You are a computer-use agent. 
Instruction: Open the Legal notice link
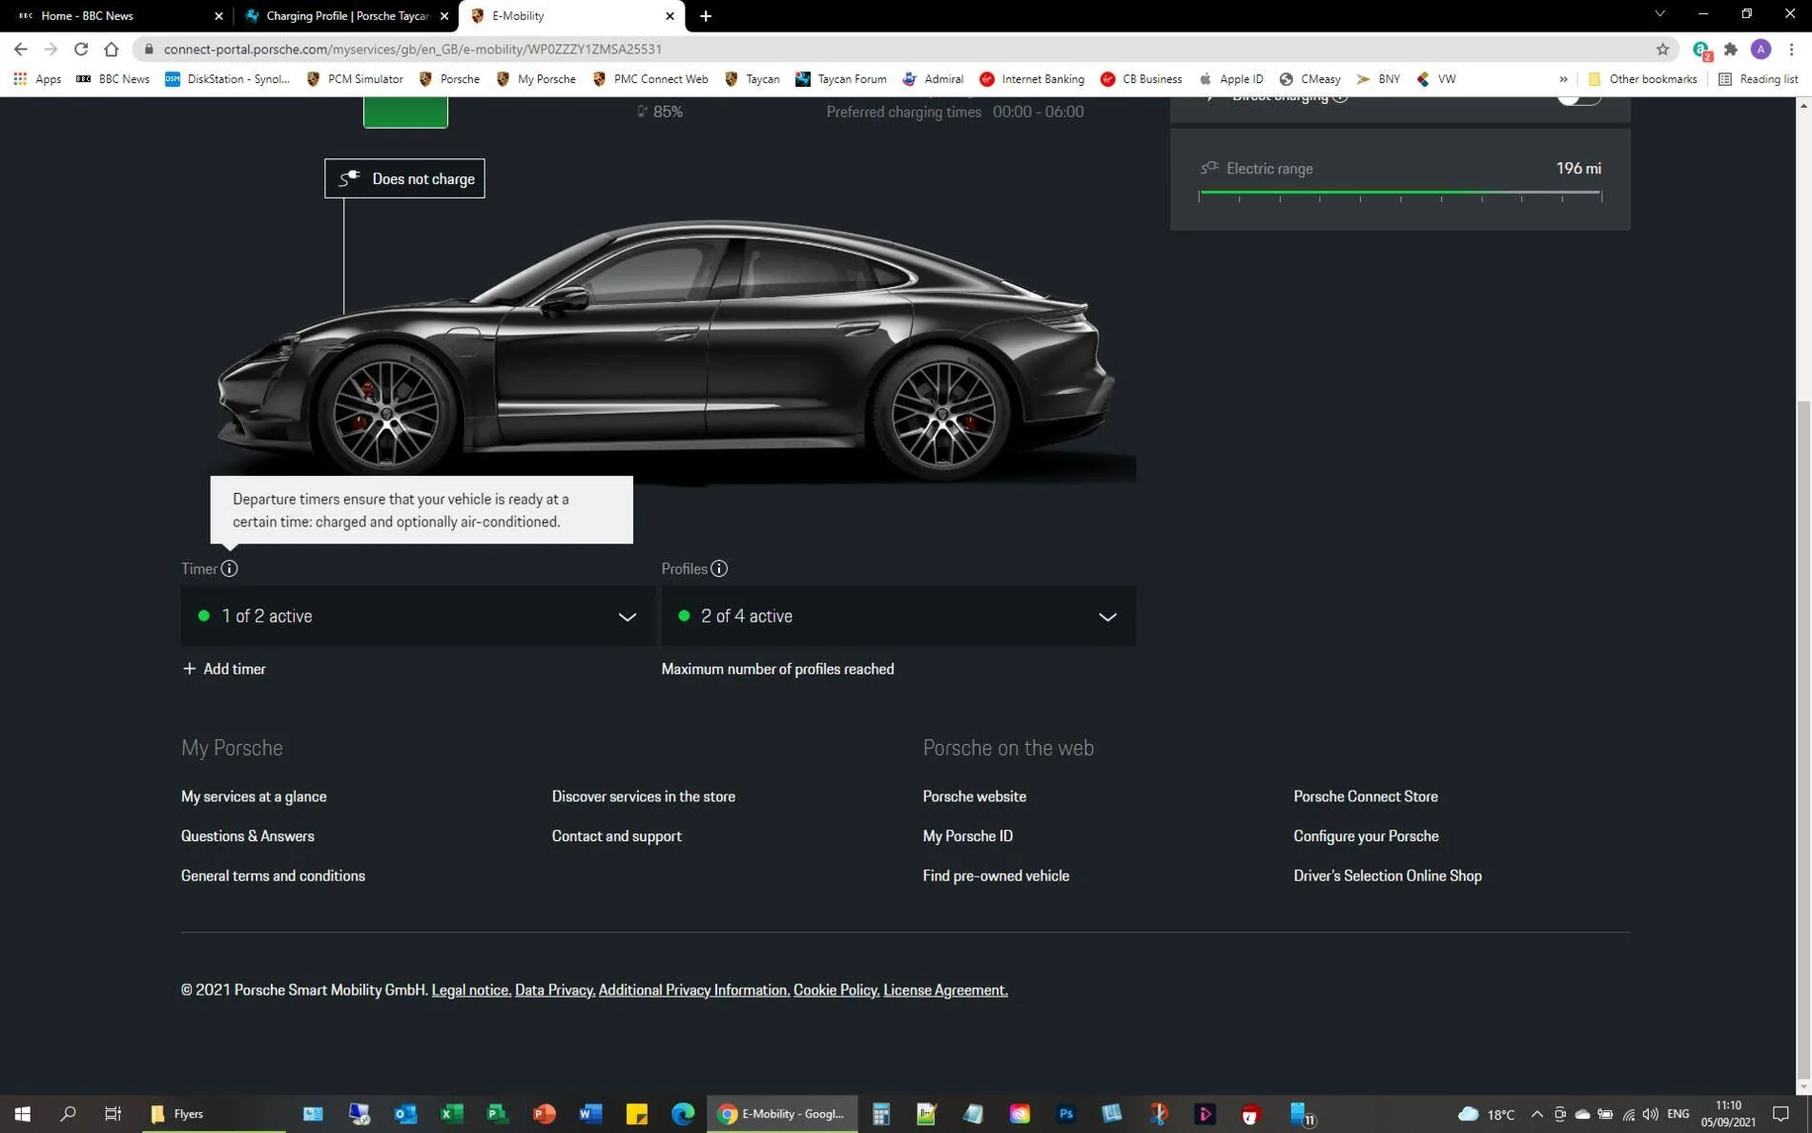(471, 990)
